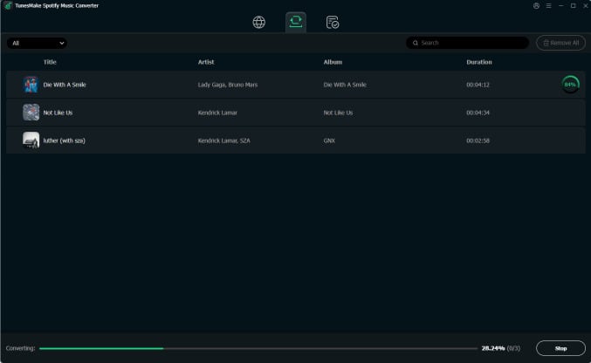
Task: Open the web browser globe tab
Action: [258, 22]
